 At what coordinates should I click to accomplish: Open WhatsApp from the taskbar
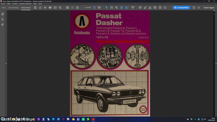pos(83,119)
